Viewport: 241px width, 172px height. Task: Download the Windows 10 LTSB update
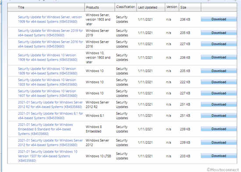pos(219,156)
